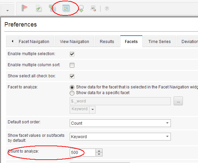This screenshot has height=163, width=198.
Task: Click the Facet to analyze label
Action: click(23, 87)
